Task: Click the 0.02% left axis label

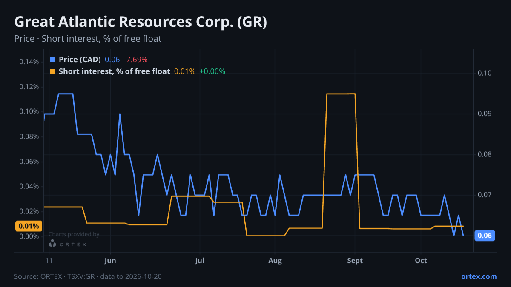Action: tap(29, 211)
